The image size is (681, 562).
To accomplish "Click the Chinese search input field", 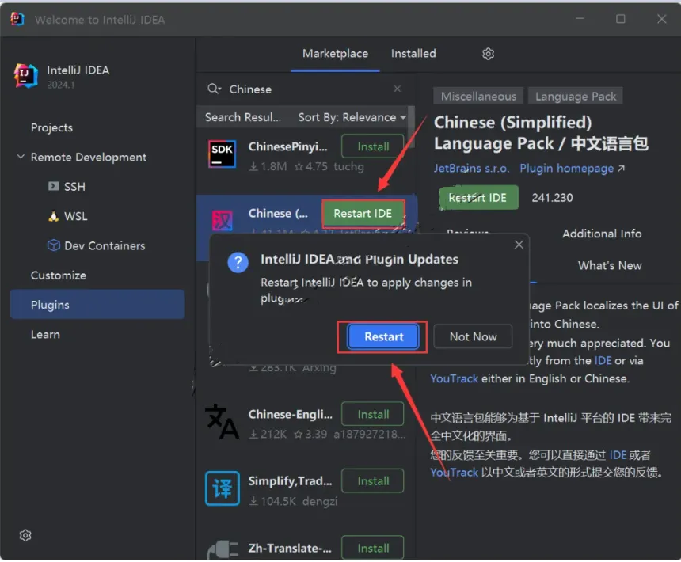I will pyautogui.click(x=306, y=89).
